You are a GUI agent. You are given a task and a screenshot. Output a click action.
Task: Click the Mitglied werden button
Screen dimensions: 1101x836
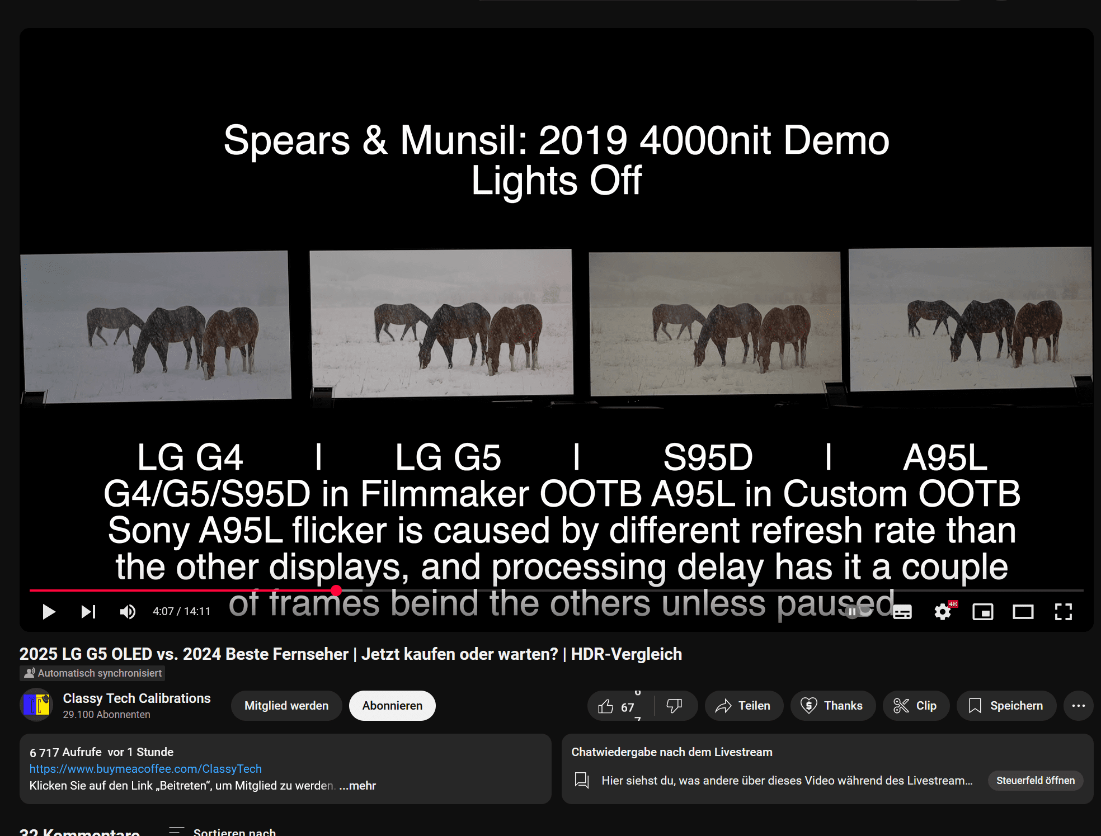[286, 706]
